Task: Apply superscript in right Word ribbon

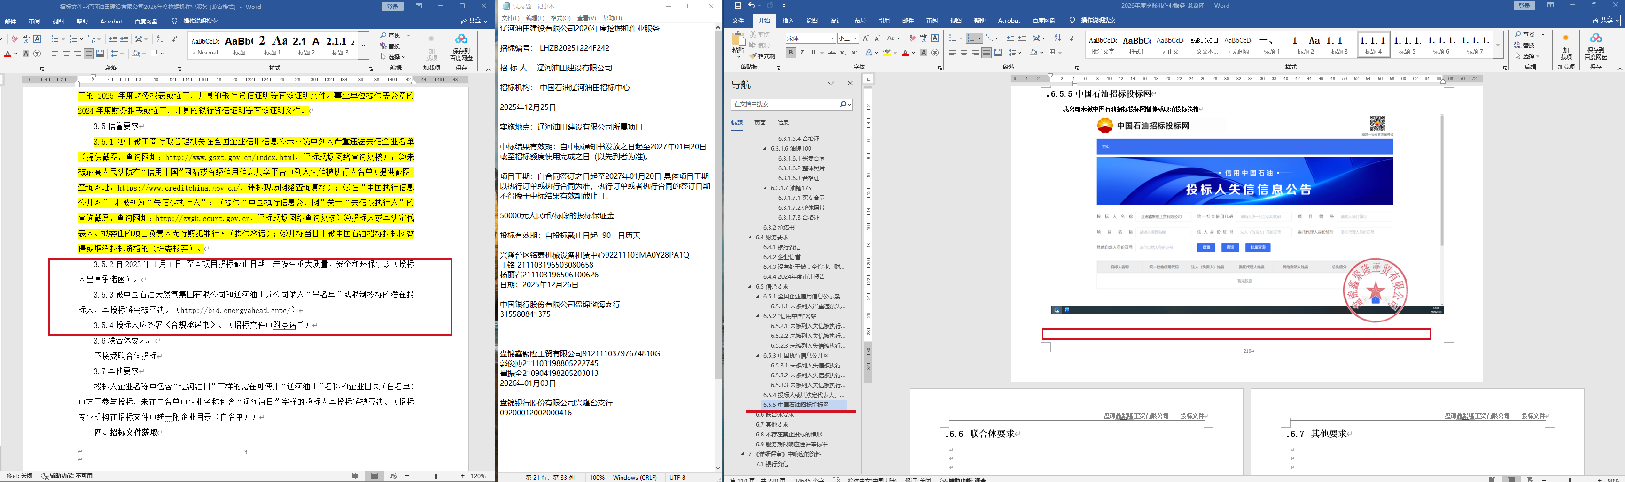Action: [x=854, y=53]
